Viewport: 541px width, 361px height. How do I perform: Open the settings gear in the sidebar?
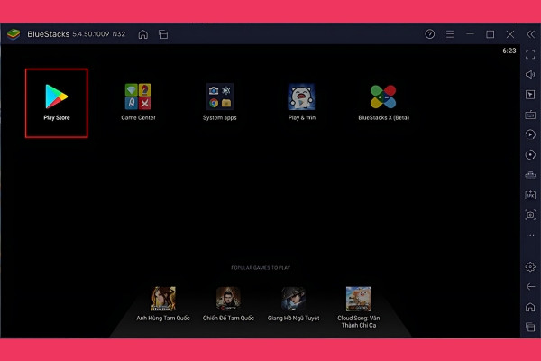530,267
